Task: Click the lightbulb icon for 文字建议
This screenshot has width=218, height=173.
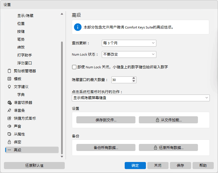Action: point(9,87)
